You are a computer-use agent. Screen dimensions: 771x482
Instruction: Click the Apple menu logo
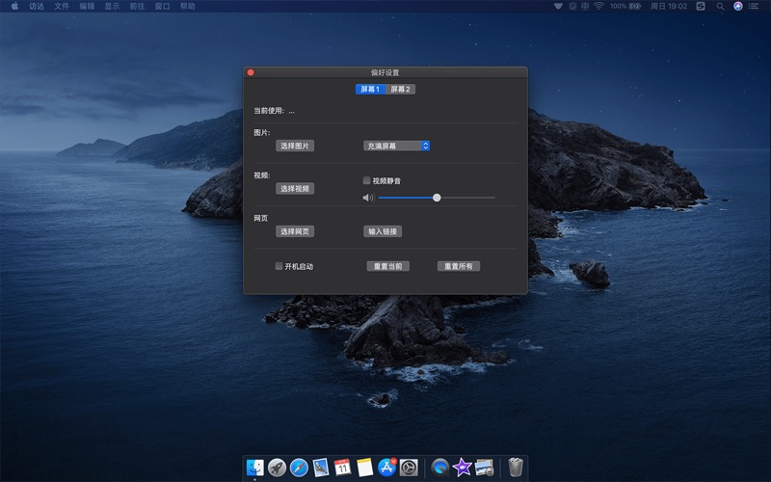pos(14,6)
